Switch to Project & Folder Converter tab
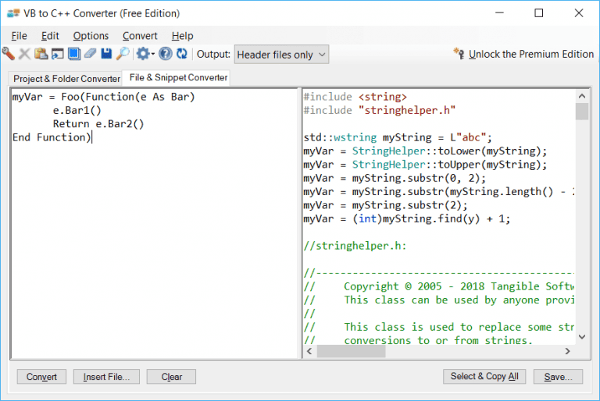Viewport: 600px width, 401px height. point(66,79)
